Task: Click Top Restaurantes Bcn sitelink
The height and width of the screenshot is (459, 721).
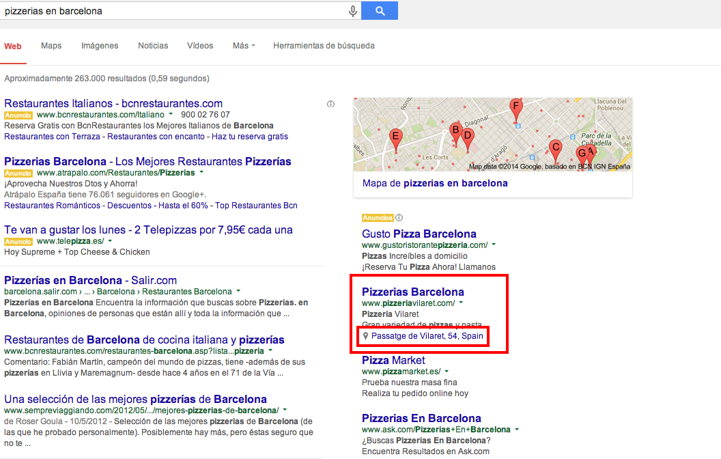Action: pyautogui.click(x=256, y=206)
